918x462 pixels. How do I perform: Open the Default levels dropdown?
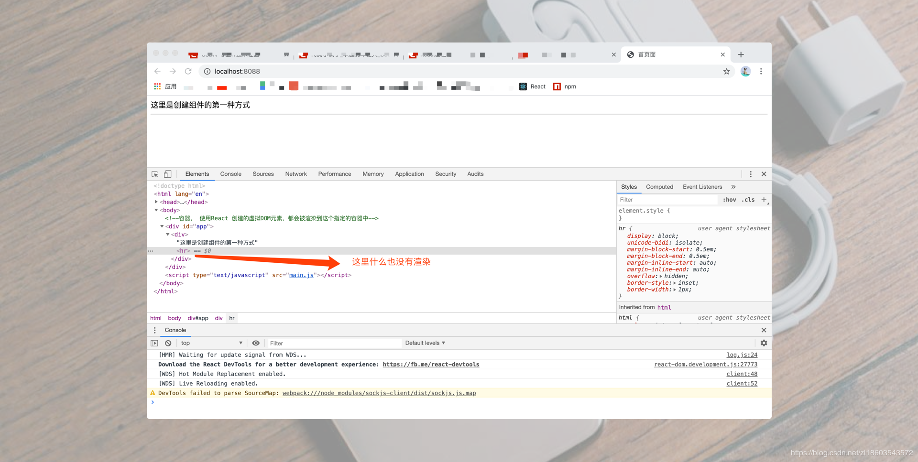[425, 343]
